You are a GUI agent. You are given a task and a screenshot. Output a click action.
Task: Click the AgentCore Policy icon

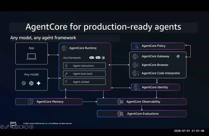[136, 46]
